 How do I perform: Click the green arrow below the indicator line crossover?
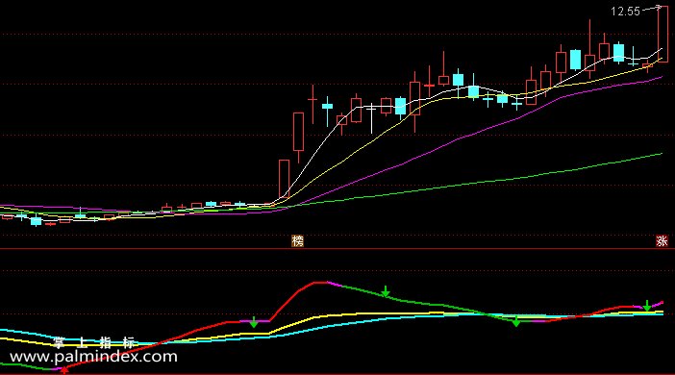(516, 321)
